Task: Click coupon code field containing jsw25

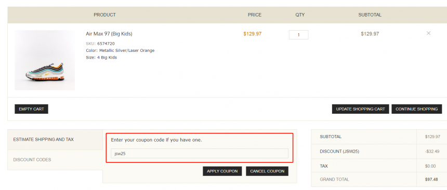Action: point(200,153)
